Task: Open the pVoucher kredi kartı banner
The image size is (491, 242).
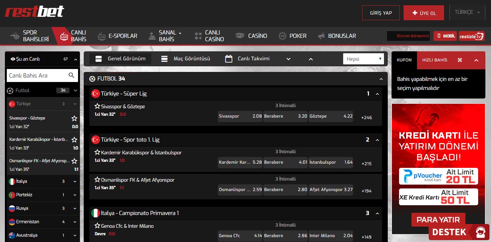Action: click(x=438, y=176)
